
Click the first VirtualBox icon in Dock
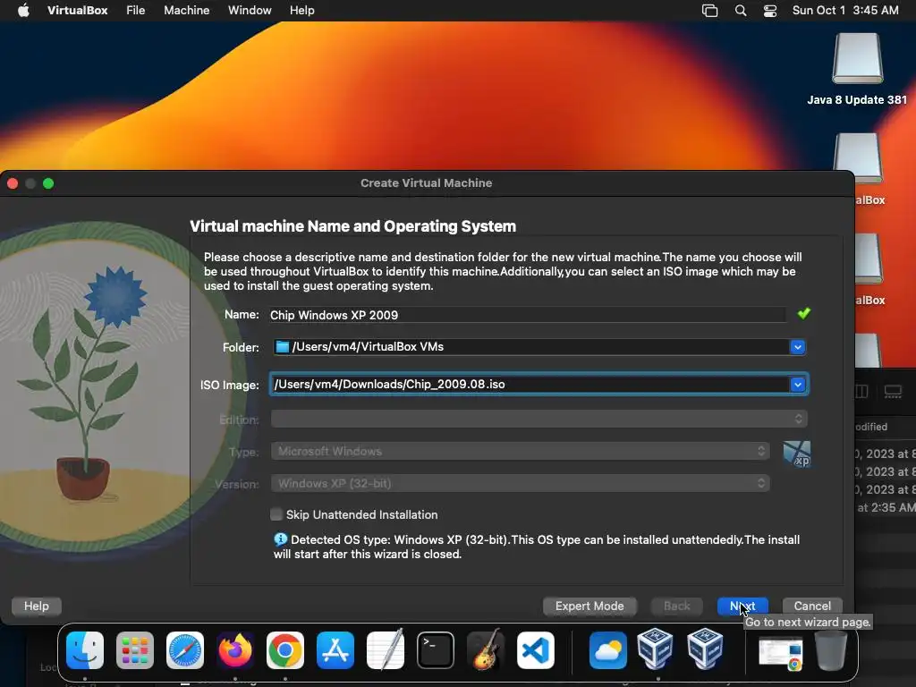click(x=655, y=649)
